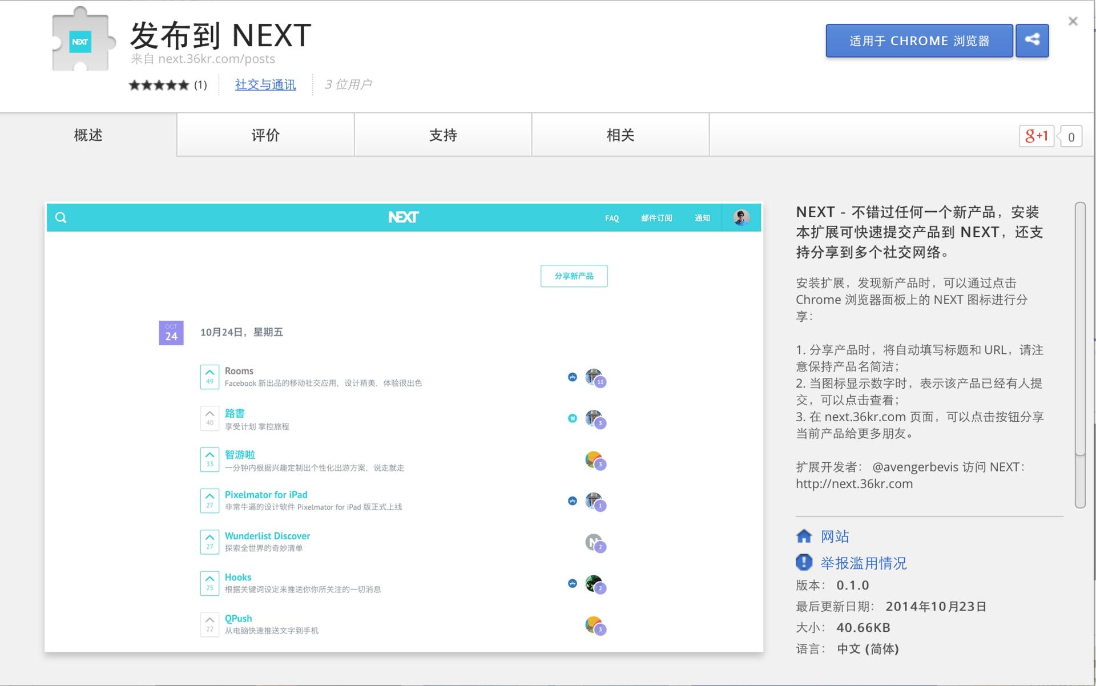The width and height of the screenshot is (1096, 686).
Task: Upvote the 智游啦 product
Action: [x=209, y=459]
